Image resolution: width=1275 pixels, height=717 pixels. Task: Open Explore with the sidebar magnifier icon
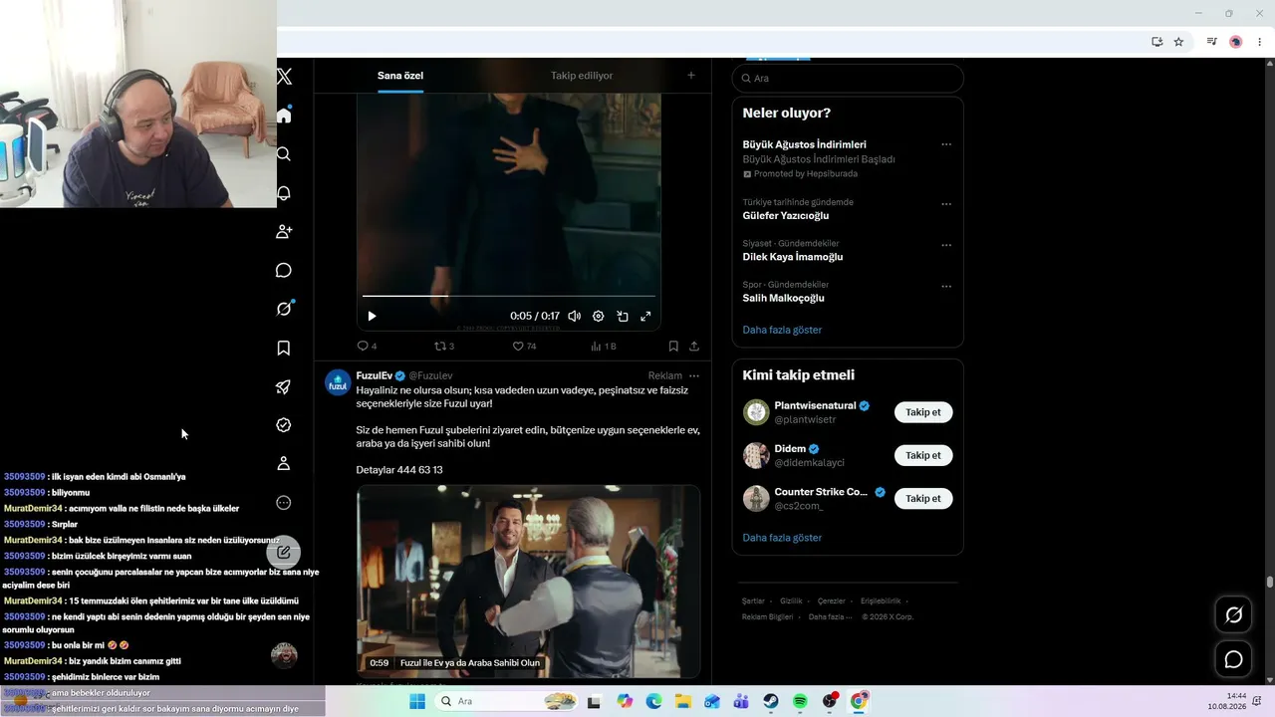click(284, 154)
